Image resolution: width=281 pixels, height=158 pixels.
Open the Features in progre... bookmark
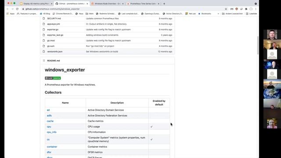27,14
